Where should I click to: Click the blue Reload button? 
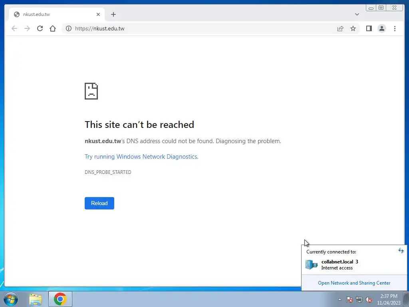pyautogui.click(x=99, y=203)
